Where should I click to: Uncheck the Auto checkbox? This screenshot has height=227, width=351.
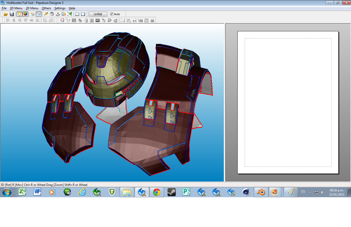(112, 14)
